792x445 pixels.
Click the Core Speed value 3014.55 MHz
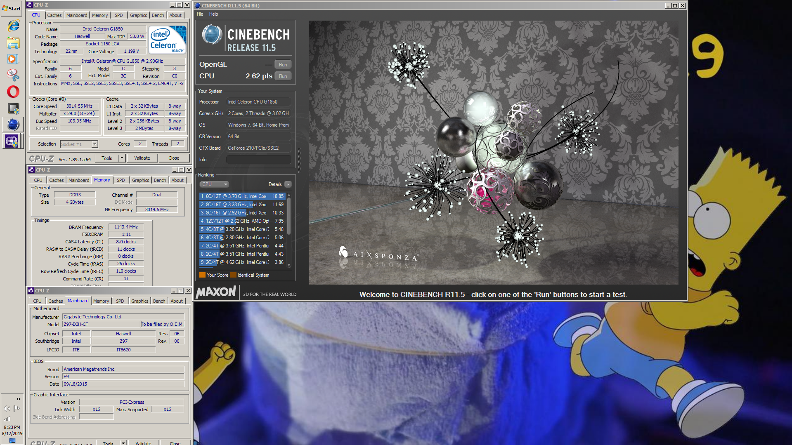79,106
